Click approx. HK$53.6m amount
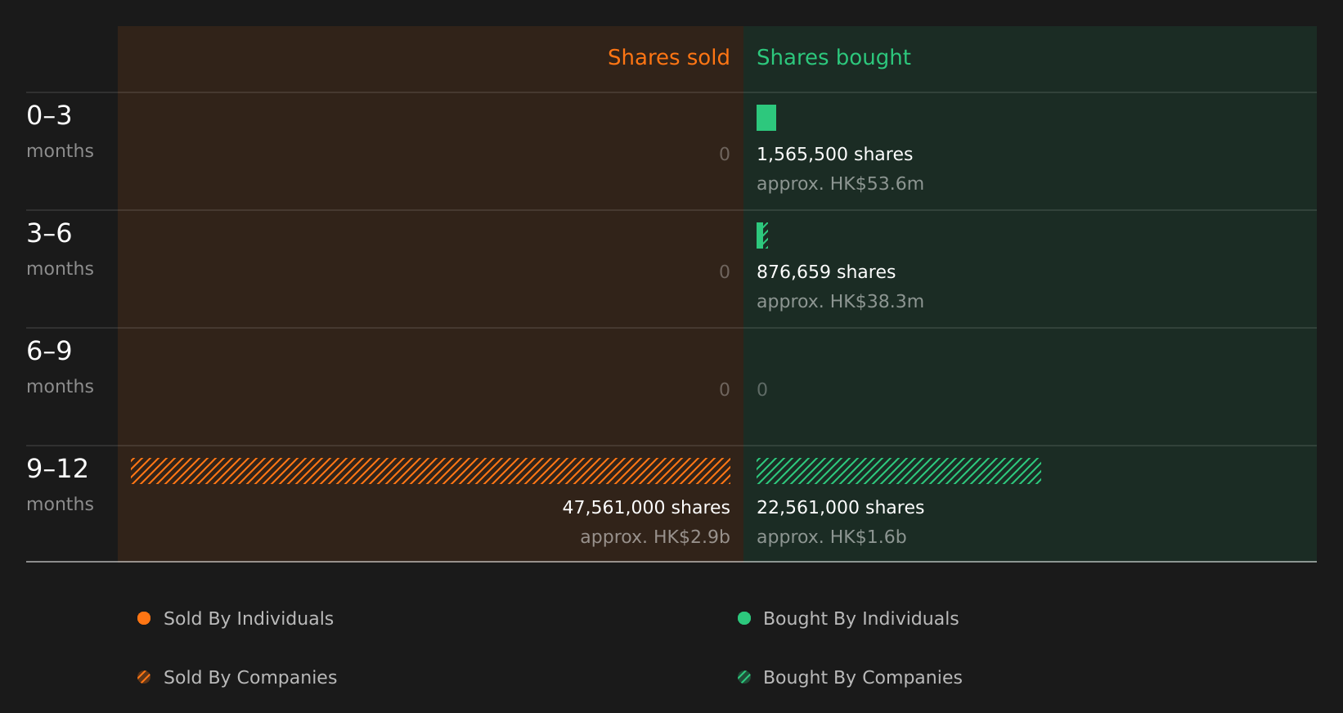Viewport: 1343px width, 713px height. (x=840, y=183)
